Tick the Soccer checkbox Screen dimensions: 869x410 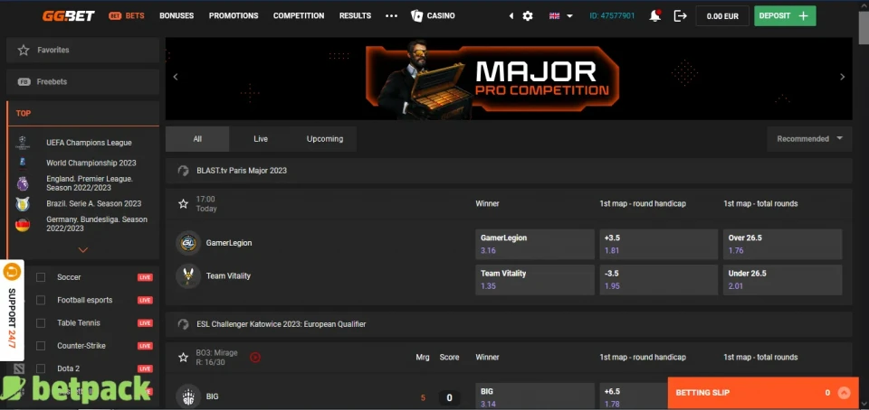[x=41, y=277]
